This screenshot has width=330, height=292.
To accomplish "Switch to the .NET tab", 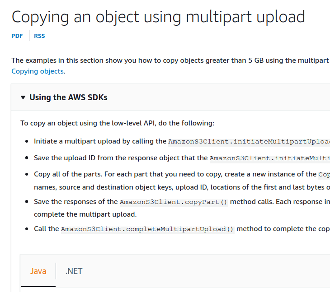I will [x=74, y=271].
